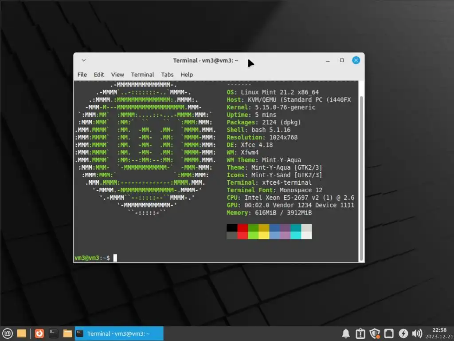This screenshot has height=341, width=454.
Task: Open the Terminal menu in menu bar
Action: pos(142,75)
